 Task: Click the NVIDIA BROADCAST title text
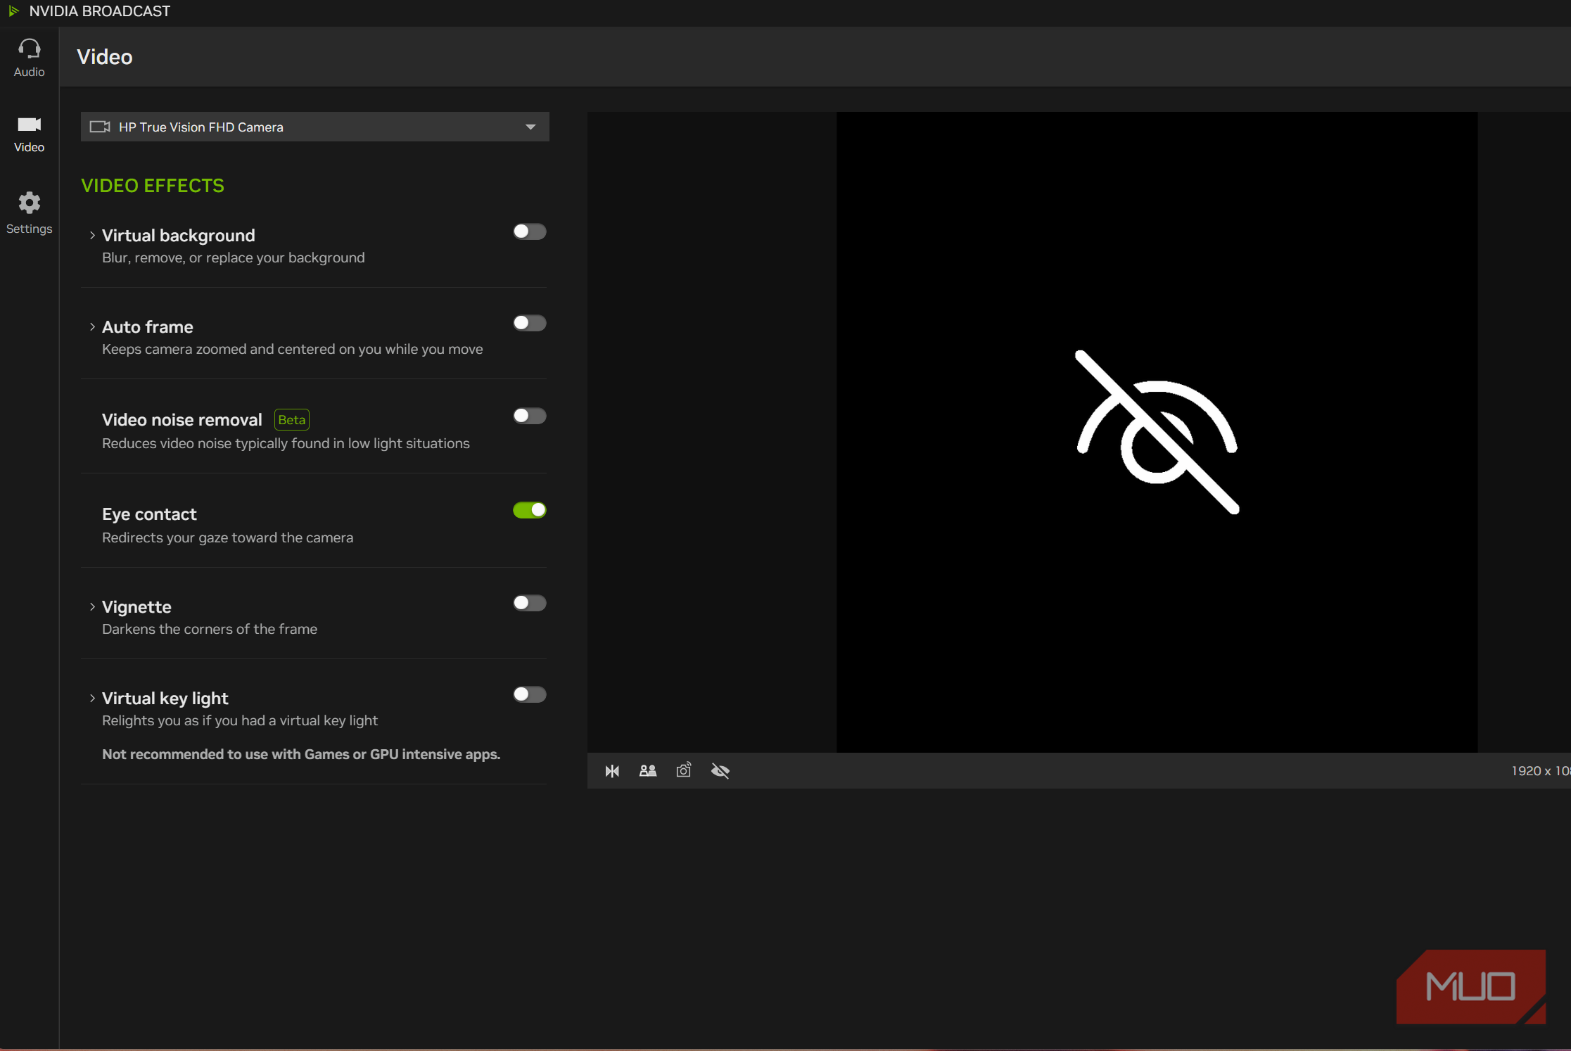pyautogui.click(x=100, y=11)
